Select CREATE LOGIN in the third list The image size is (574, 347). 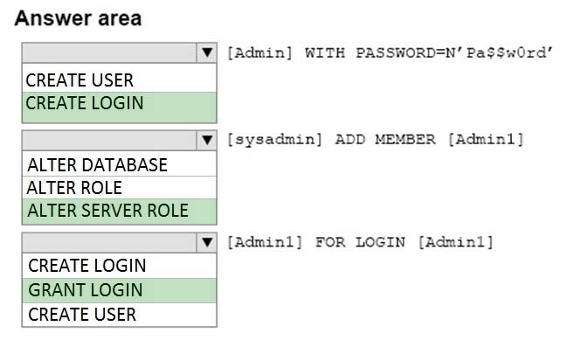(120, 266)
